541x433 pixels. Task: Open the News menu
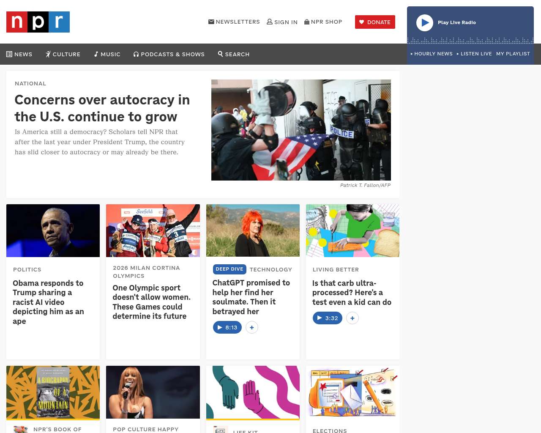tap(19, 54)
